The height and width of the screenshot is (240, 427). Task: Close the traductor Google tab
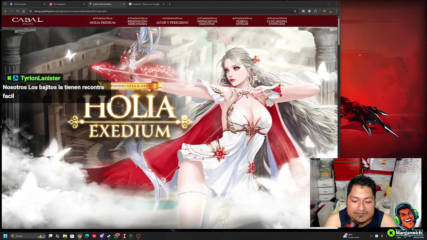pos(163,4)
